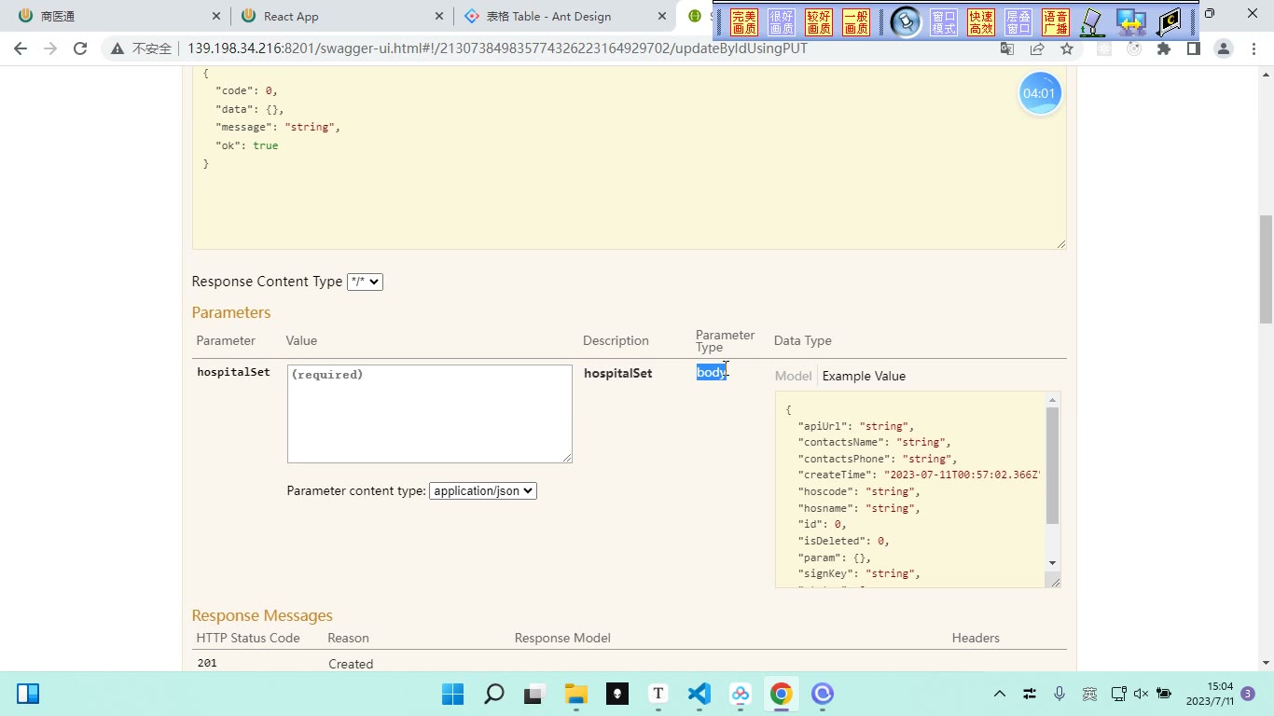Screen dimensions: 1274x716
Task: Toggle Chrome side panel icon
Action: pos(1193,48)
